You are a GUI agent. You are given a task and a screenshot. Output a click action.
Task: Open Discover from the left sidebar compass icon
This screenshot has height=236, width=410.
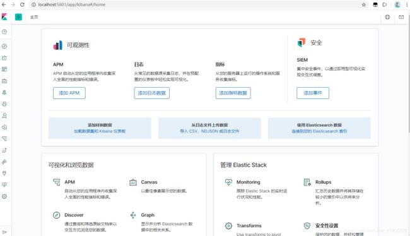4,46
